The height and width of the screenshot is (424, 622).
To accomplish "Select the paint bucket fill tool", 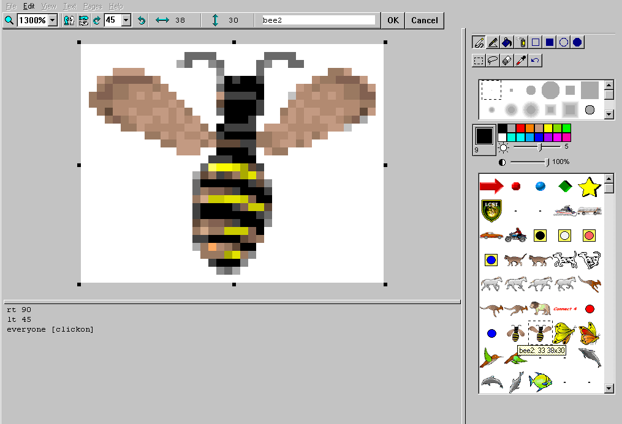I will point(507,42).
